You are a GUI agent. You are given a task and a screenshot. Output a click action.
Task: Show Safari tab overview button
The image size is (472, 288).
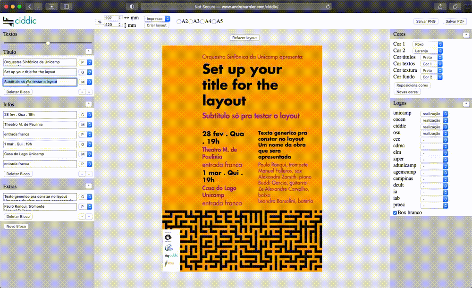pyautogui.click(x=455, y=6)
